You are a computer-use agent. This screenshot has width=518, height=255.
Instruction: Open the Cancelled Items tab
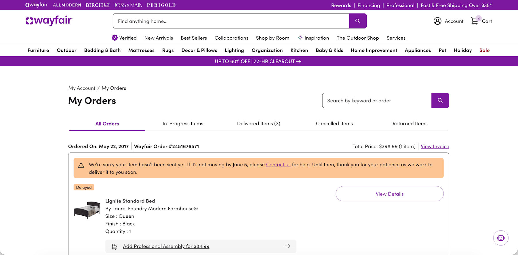334,124
